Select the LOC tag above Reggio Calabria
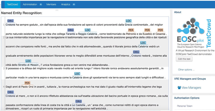215x111 pixels. click(88, 30)
